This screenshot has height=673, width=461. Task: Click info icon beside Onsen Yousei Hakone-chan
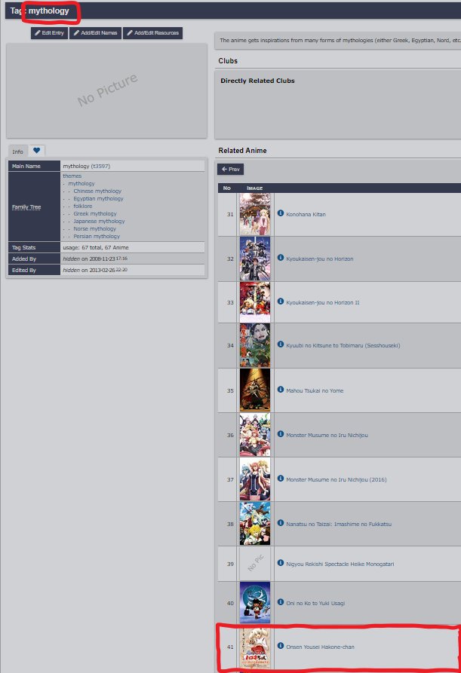281,646
